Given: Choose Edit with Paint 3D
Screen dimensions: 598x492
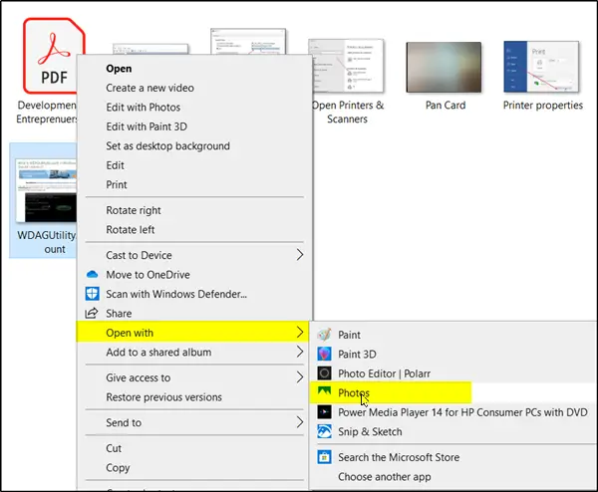Looking at the screenshot, I should coord(194,126).
